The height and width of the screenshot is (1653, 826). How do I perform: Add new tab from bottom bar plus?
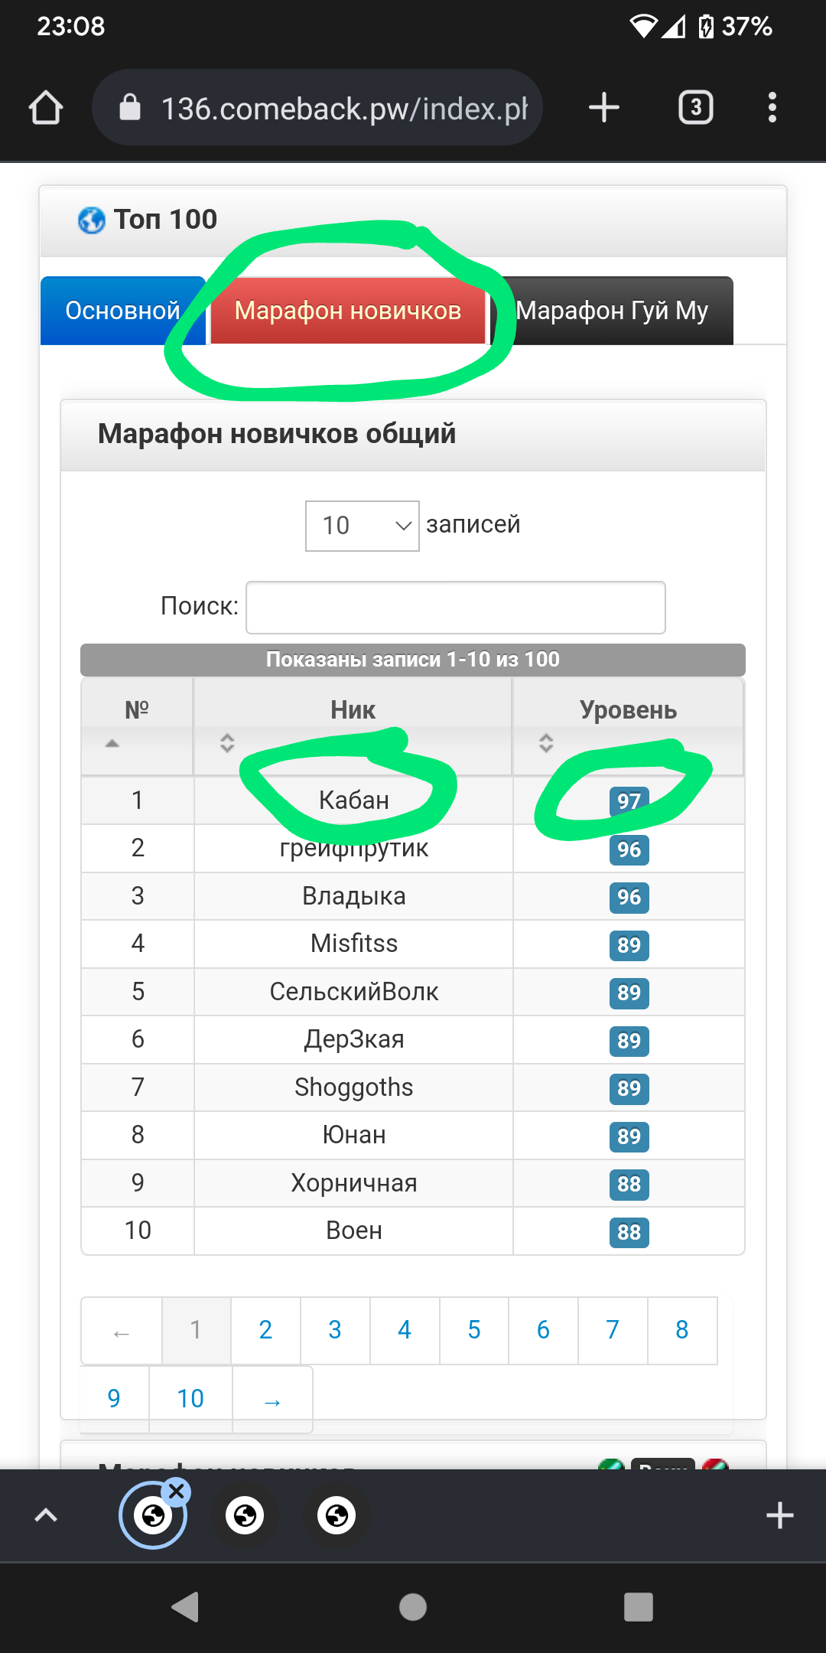[x=779, y=1515]
